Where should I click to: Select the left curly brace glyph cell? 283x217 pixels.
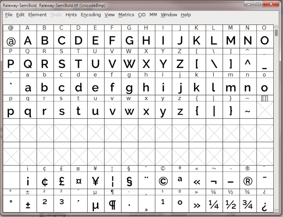click(x=197, y=110)
